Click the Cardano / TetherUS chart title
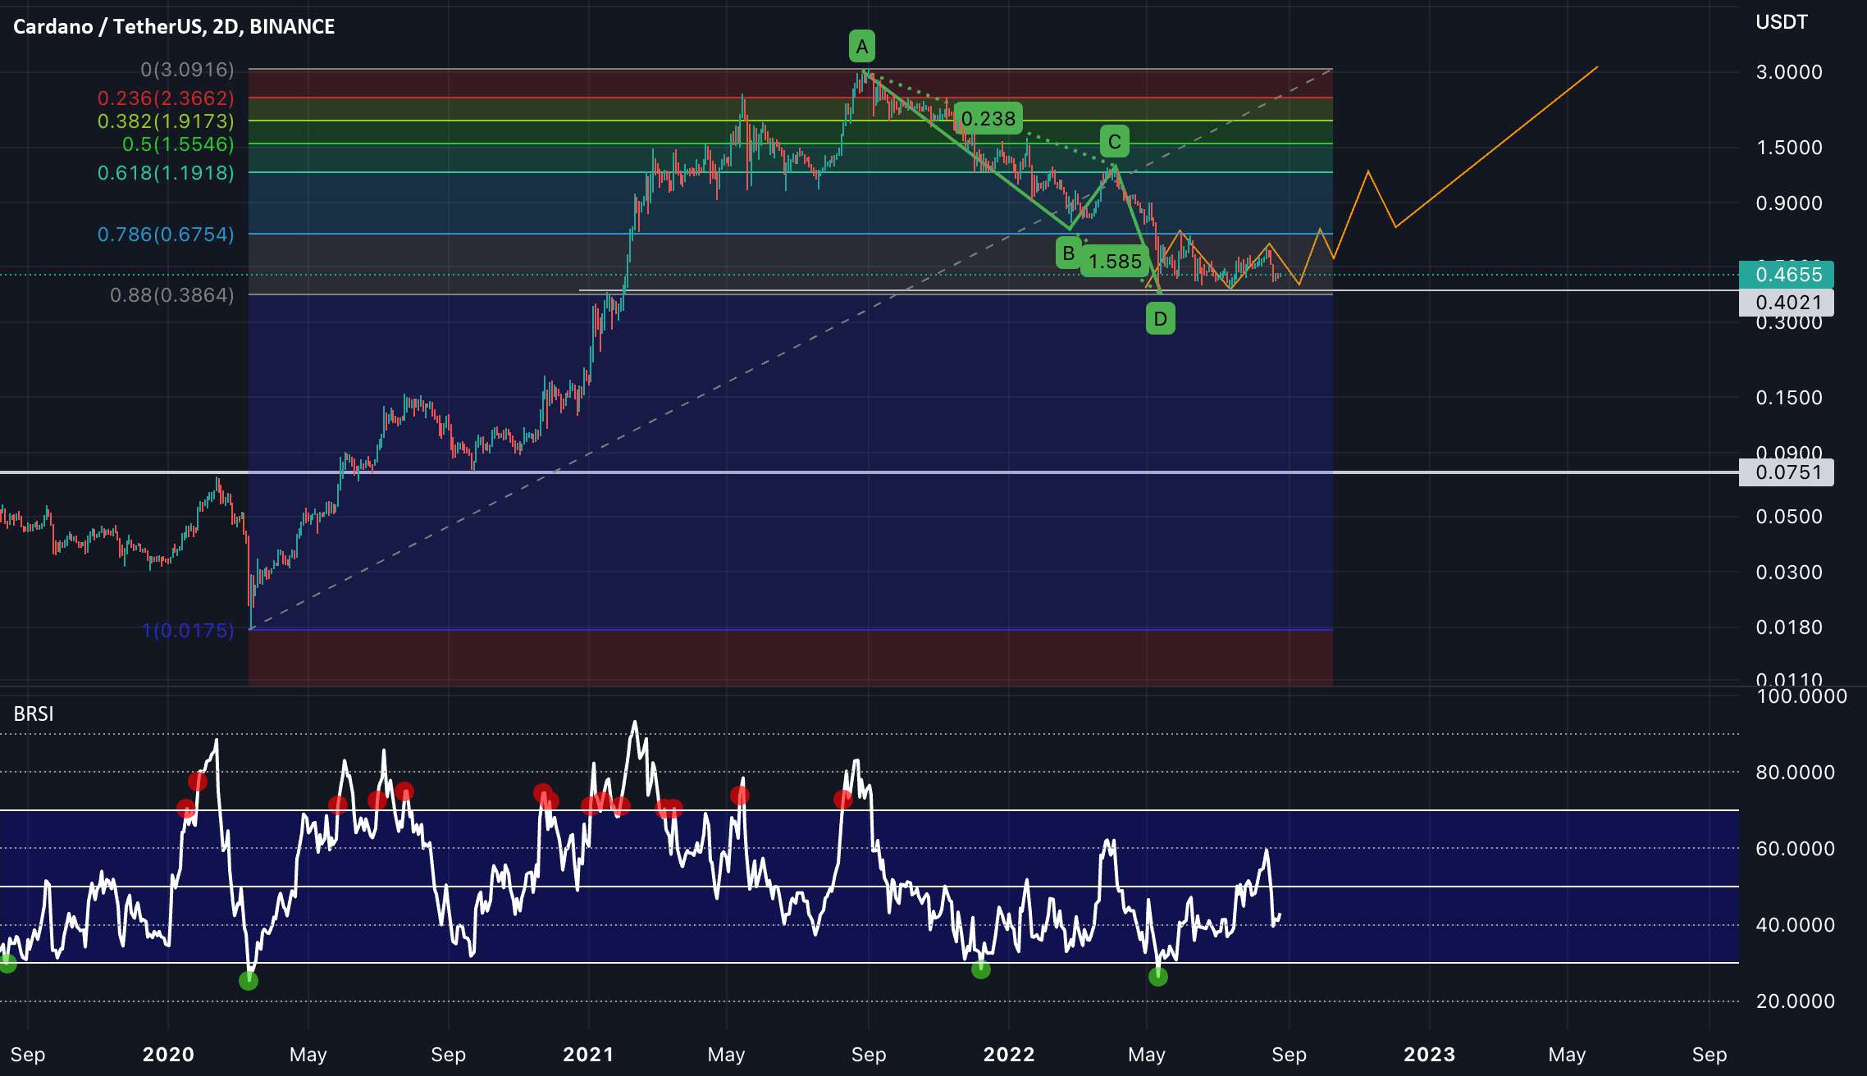1867x1076 pixels. [174, 26]
